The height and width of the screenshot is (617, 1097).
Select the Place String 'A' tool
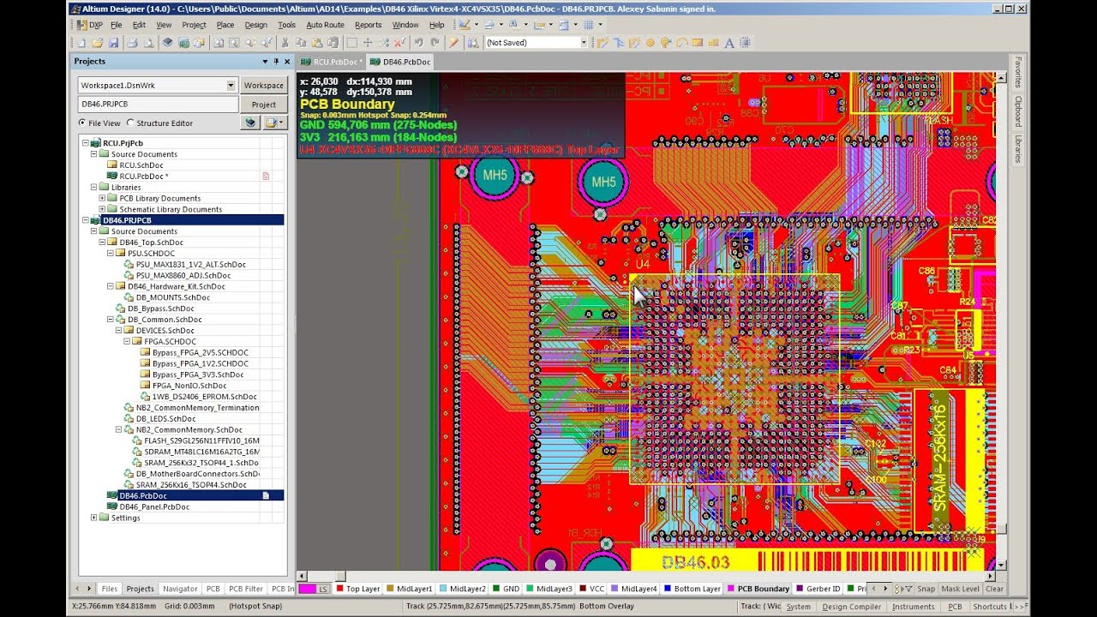coord(729,43)
